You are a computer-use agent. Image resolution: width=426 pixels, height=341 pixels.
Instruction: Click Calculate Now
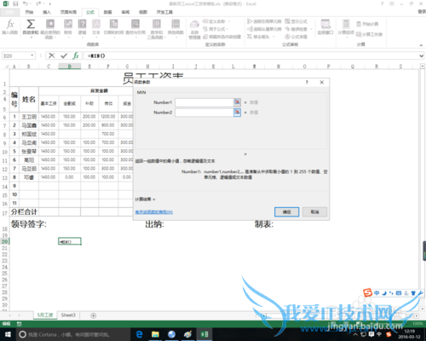(x=367, y=24)
